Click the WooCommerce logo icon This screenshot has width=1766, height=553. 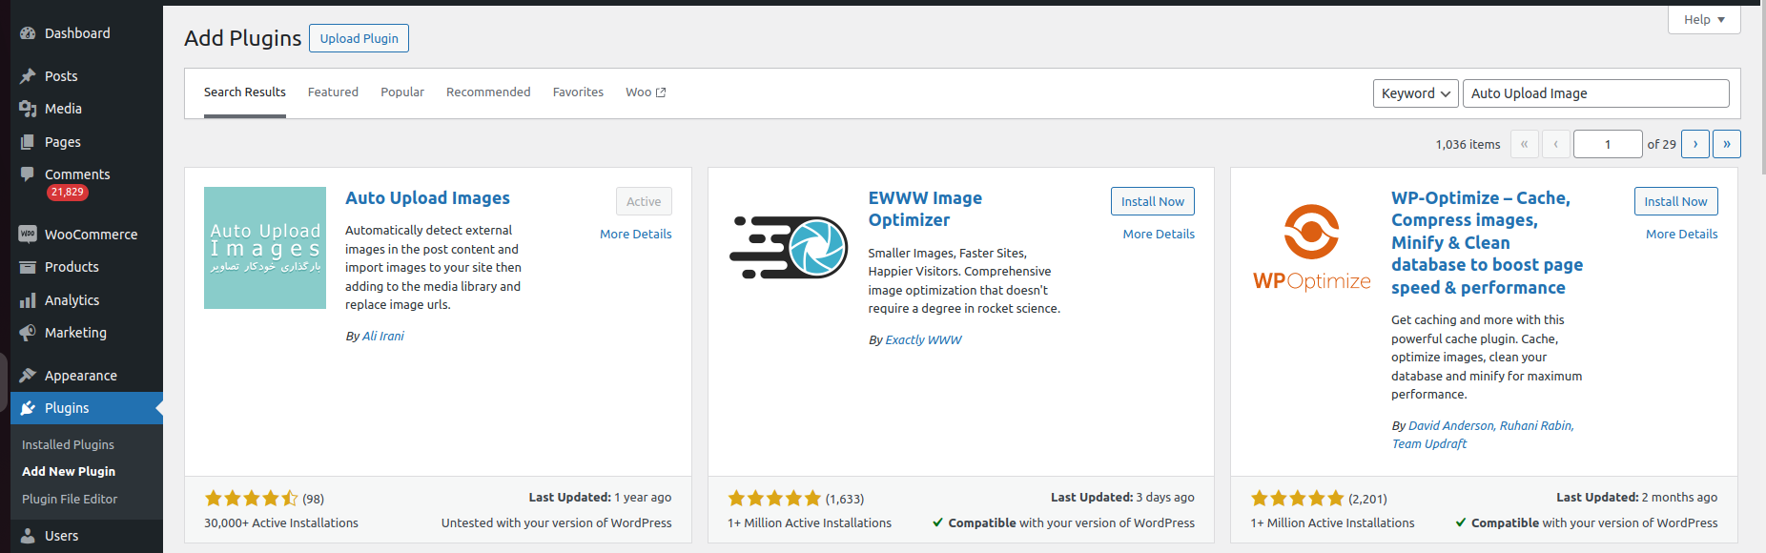pyautogui.click(x=28, y=235)
